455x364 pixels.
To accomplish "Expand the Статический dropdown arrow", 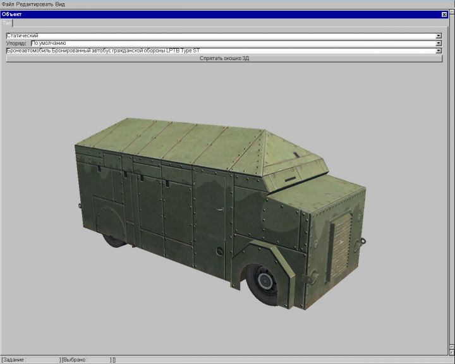I will [x=438, y=36].
